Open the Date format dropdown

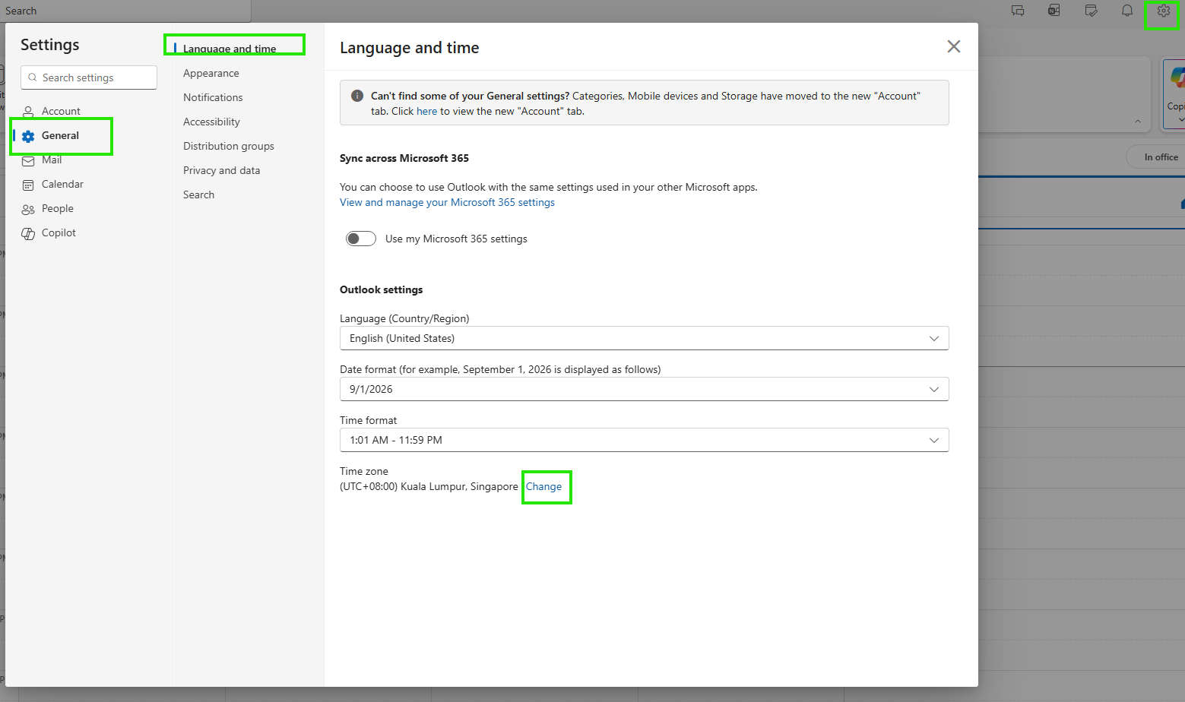(644, 389)
